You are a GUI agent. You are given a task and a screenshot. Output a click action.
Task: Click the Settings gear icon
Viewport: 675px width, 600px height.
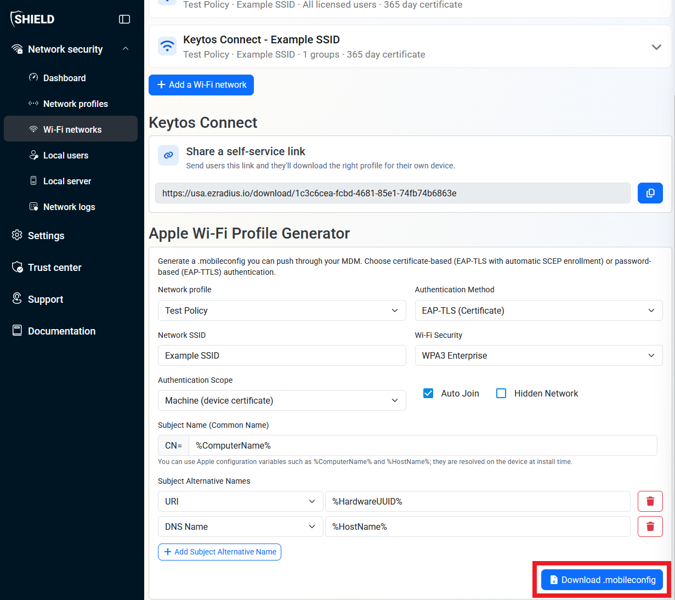pyautogui.click(x=18, y=235)
